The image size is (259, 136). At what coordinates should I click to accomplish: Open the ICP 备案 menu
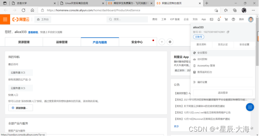point(175,19)
